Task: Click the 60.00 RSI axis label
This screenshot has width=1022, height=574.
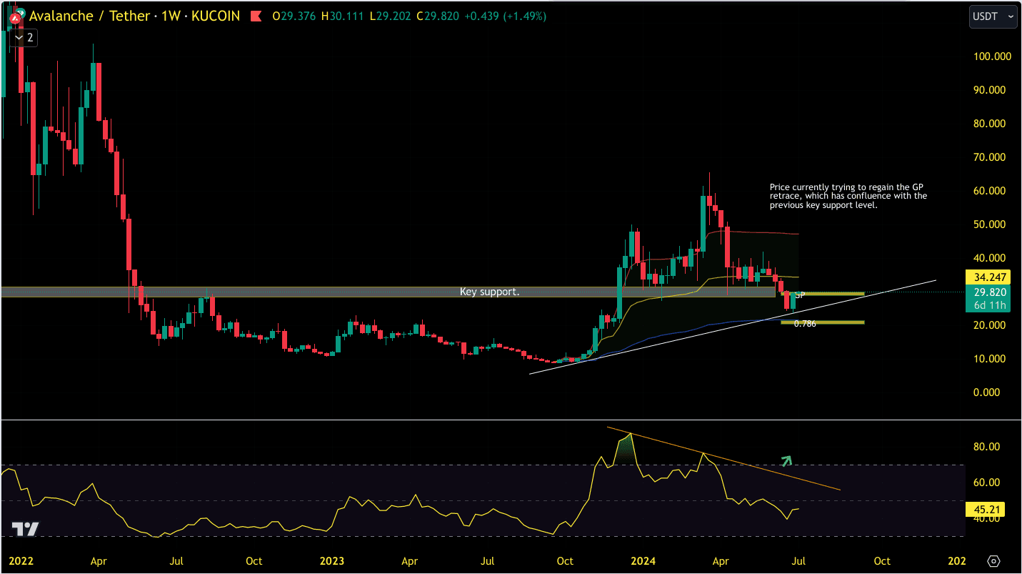Action: (x=987, y=483)
